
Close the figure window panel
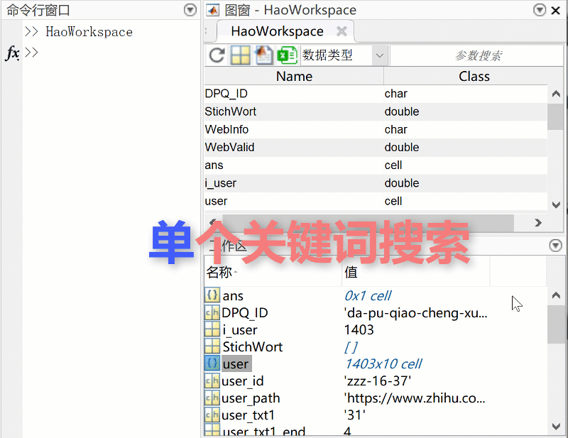(x=556, y=10)
